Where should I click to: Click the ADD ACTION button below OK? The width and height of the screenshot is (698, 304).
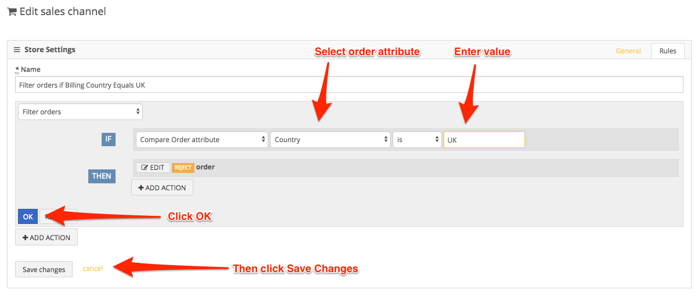(x=46, y=237)
